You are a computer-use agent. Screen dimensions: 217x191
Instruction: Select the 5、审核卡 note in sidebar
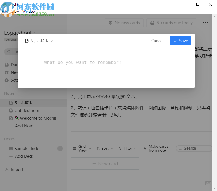tap(33, 103)
